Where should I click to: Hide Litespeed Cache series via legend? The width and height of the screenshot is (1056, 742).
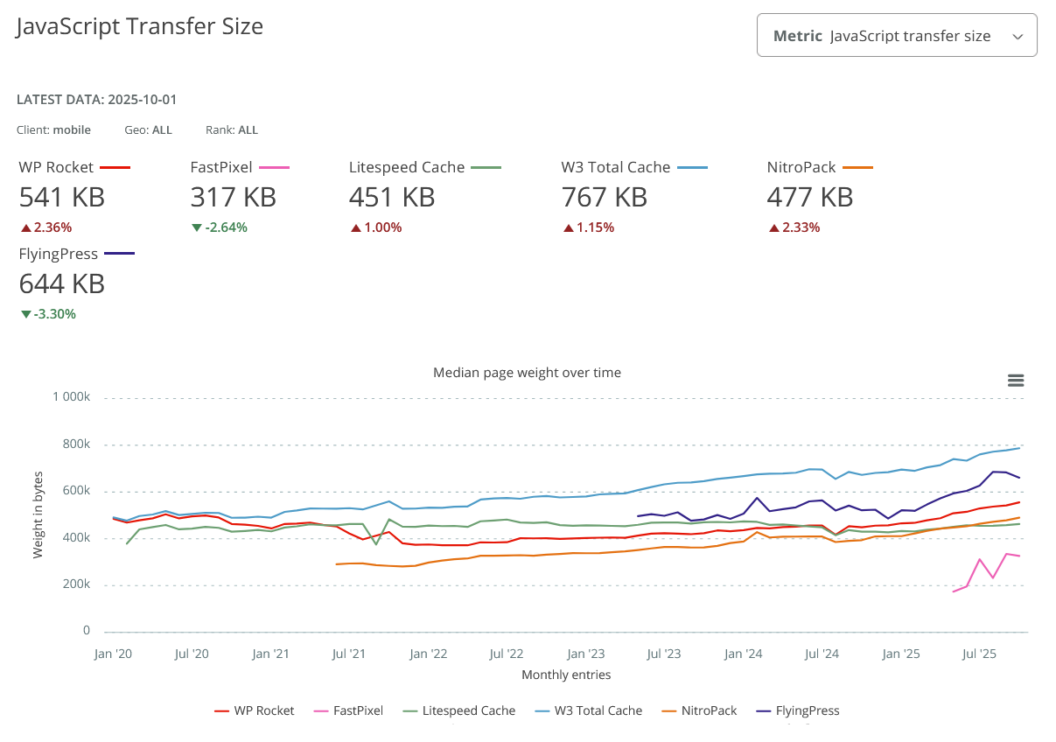(458, 710)
